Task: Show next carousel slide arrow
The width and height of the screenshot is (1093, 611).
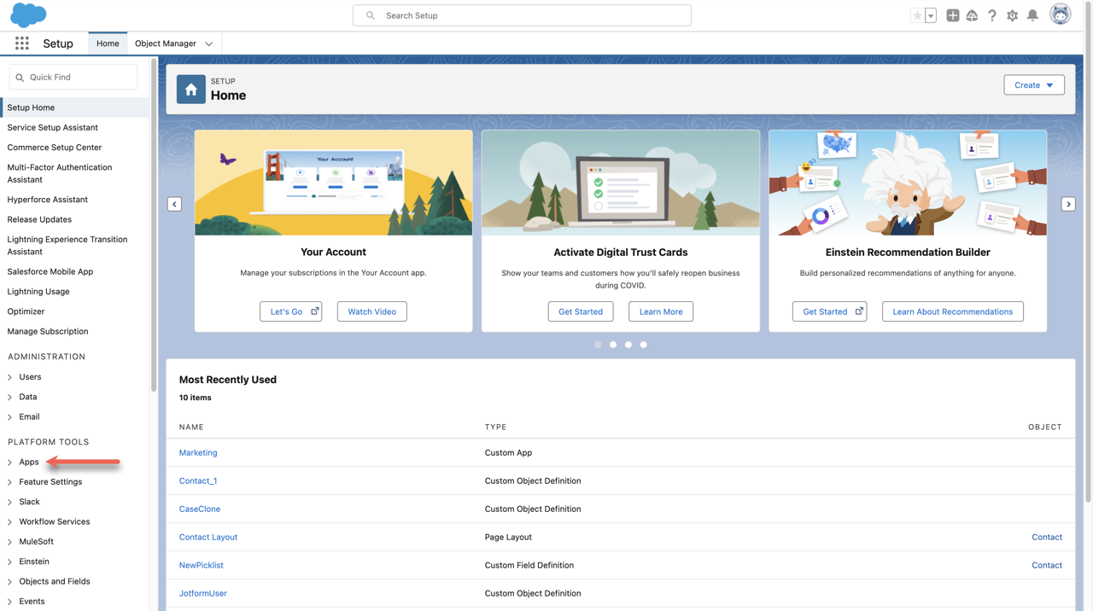Action: (1068, 204)
